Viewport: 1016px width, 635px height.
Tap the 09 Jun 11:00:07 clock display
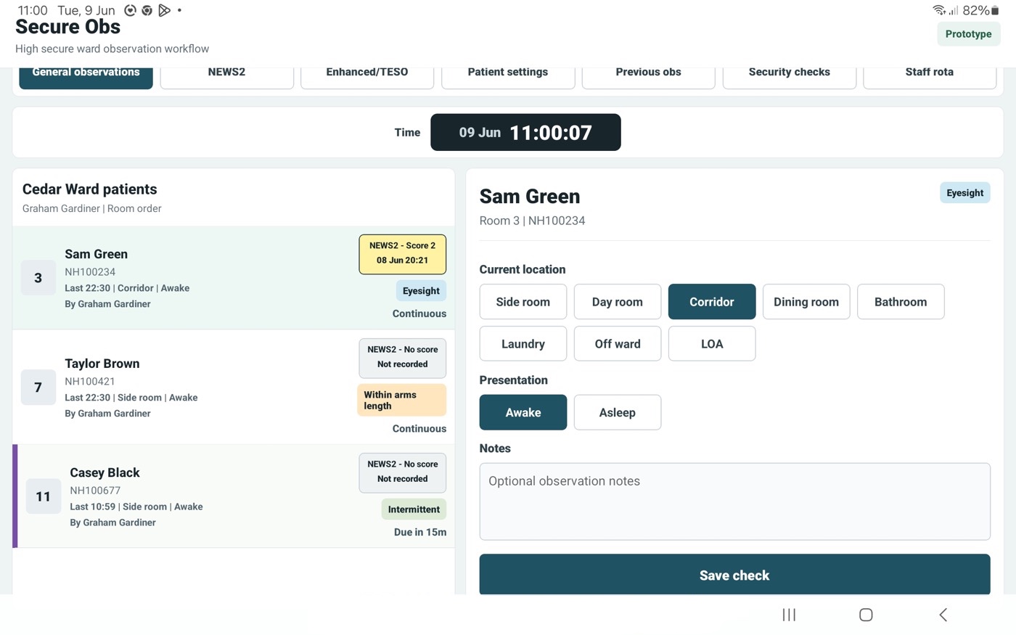coord(525,132)
